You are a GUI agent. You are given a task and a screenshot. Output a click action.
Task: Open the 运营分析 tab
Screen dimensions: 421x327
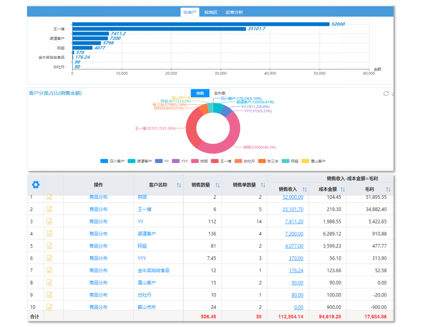(234, 12)
